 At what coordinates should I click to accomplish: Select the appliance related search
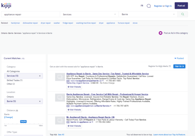click(x=111, y=23)
